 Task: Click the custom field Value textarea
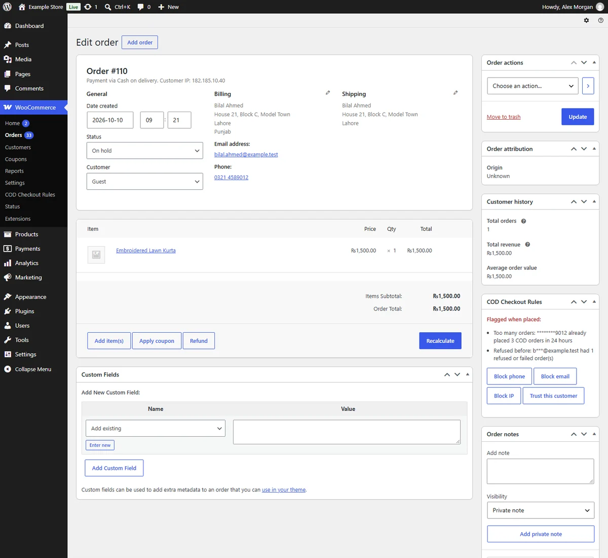[x=347, y=432]
